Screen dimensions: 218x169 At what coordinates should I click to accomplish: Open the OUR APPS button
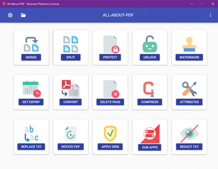(x=149, y=147)
